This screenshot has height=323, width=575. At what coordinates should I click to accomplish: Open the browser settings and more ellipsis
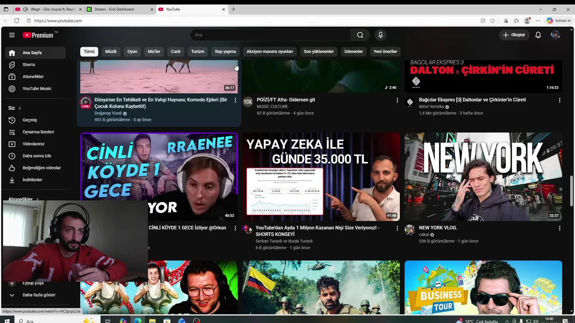tap(538, 21)
